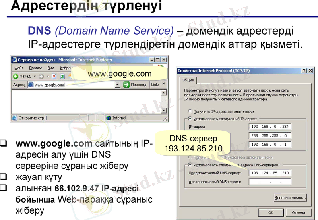Screen dimensions: 318x220
Task: Click the grey Forward arrow icon
Action: pos(41,76)
